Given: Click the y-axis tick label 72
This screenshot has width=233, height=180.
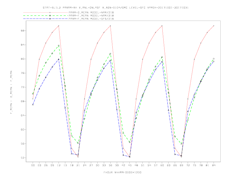Looking at the screenshot, I should [22, 87].
